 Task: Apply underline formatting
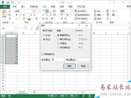24,15
